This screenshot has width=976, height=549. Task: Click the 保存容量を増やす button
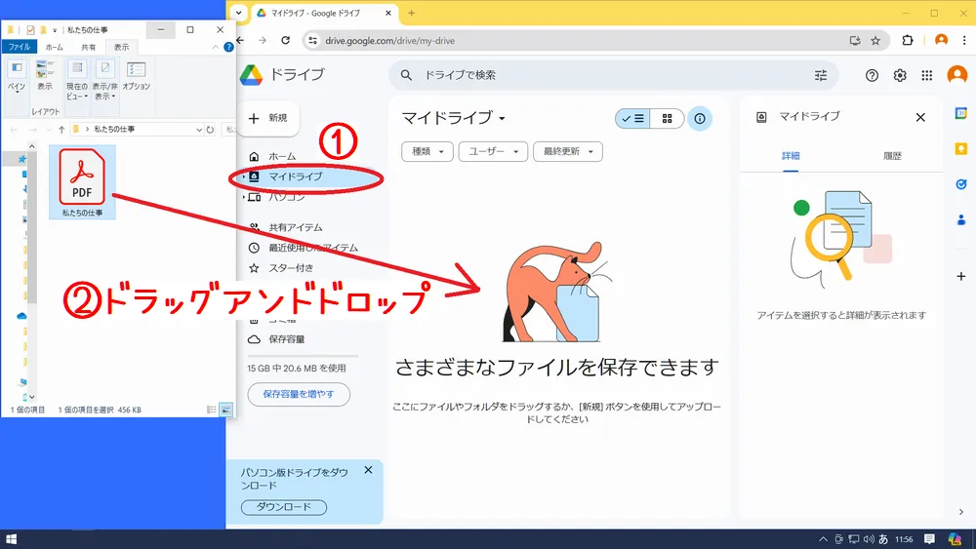tap(299, 394)
